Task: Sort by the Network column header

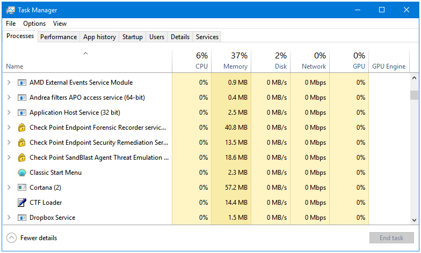Action: pos(310,61)
